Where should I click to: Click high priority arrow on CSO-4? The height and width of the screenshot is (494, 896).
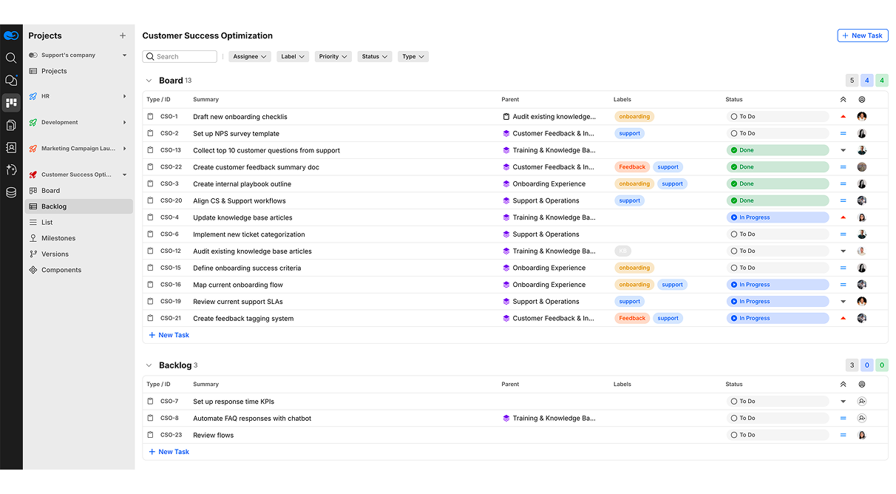[x=843, y=217]
